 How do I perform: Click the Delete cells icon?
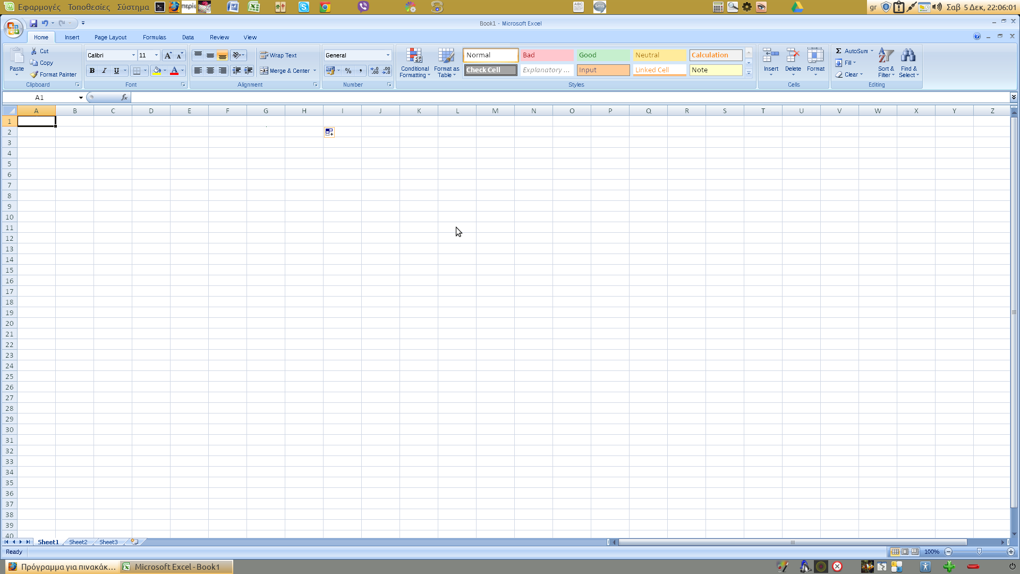point(793,56)
